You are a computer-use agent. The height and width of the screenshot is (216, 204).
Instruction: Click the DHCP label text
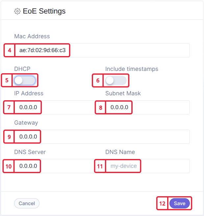click(22, 69)
